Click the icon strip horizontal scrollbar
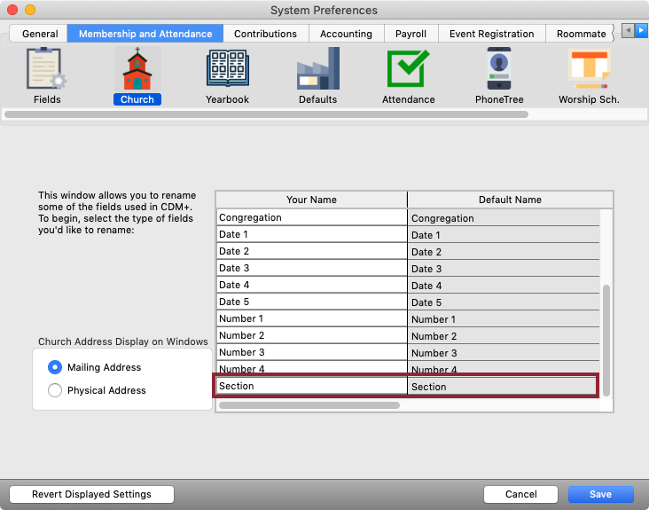The width and height of the screenshot is (649, 510). click(x=266, y=114)
